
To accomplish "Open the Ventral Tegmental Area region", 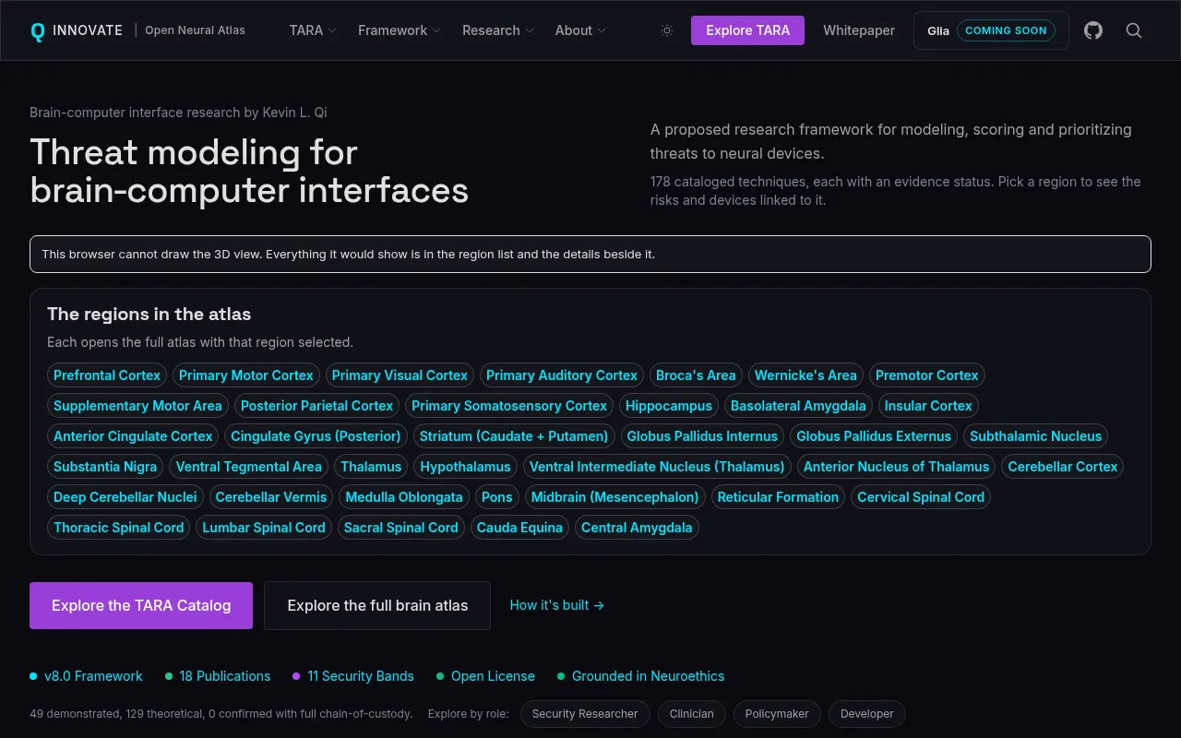I will (249, 467).
